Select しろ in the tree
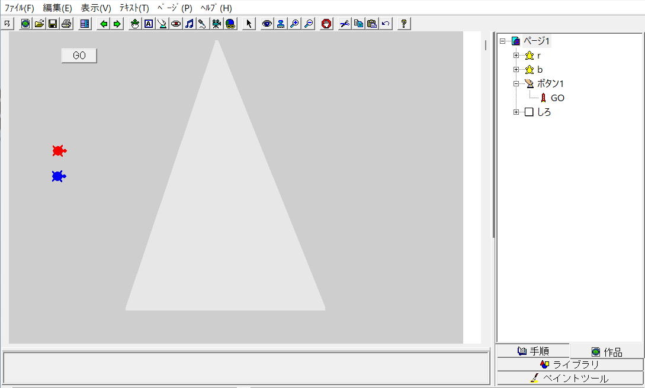 click(544, 112)
